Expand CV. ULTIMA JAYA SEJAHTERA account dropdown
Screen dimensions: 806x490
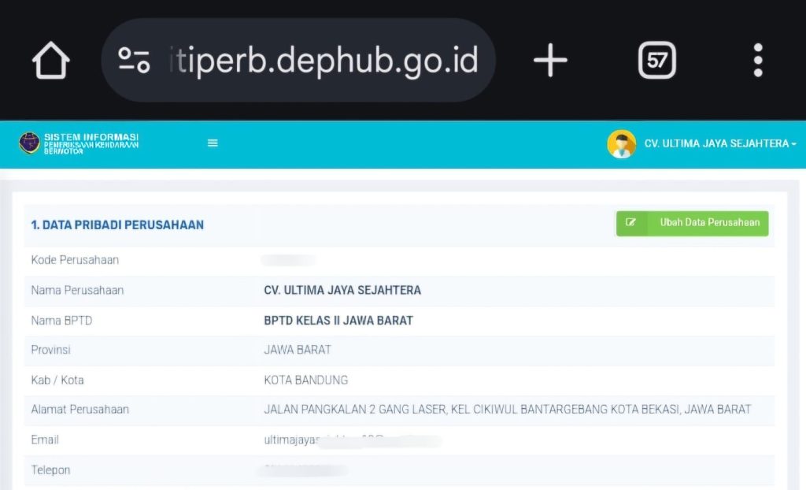(x=719, y=144)
